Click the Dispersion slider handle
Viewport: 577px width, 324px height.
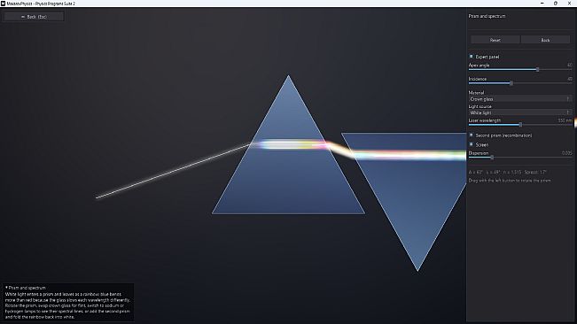tap(492, 158)
